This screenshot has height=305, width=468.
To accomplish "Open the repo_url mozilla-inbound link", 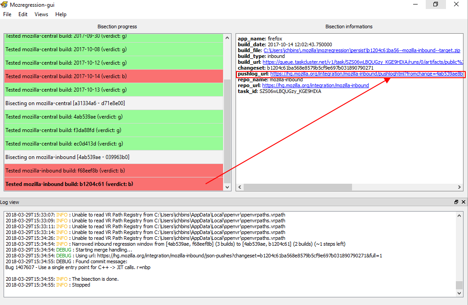I will coord(316,85).
